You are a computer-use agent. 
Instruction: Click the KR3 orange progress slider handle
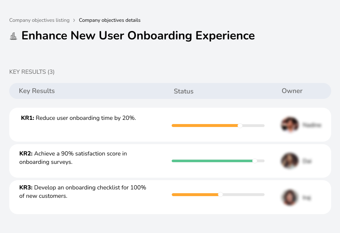coord(220,194)
